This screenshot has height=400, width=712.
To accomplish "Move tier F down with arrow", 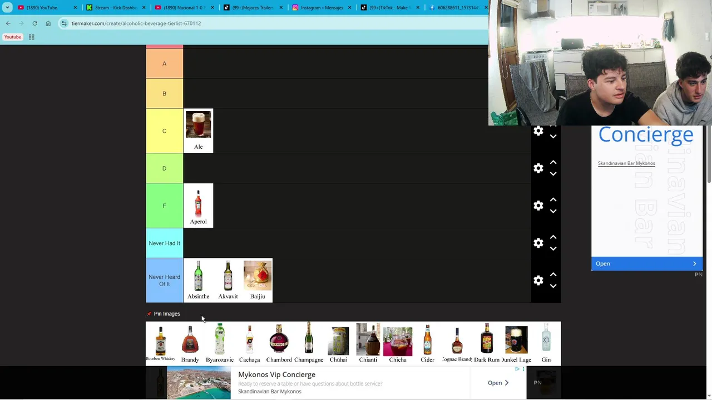I will point(553,211).
